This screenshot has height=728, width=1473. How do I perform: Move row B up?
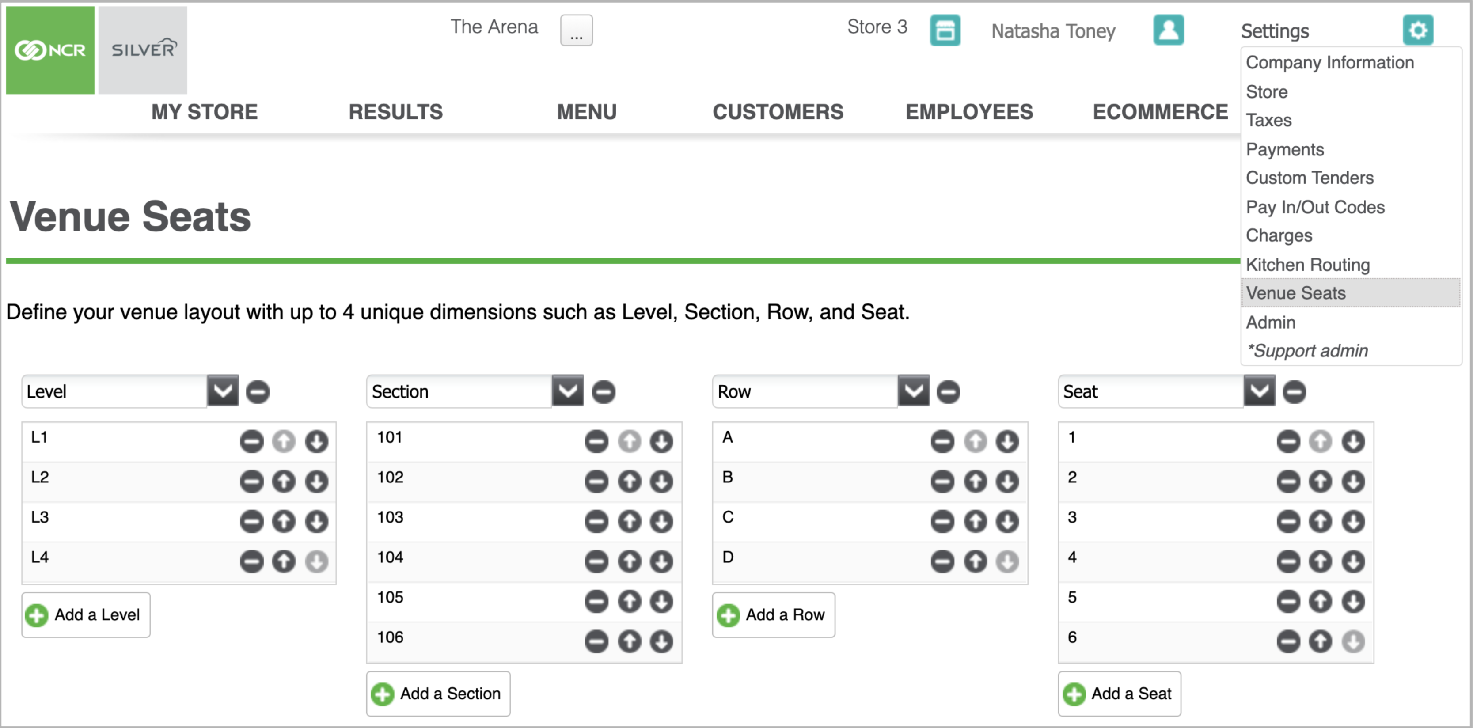point(976,482)
